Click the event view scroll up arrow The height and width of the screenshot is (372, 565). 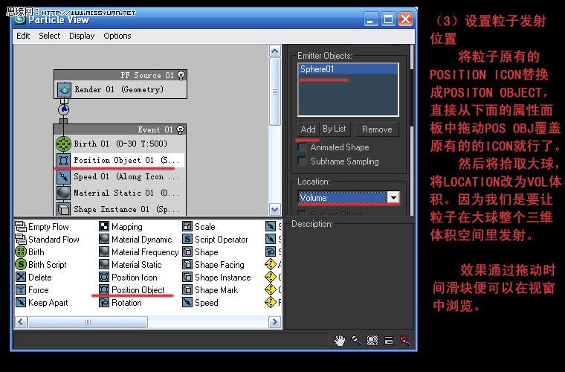click(275, 51)
